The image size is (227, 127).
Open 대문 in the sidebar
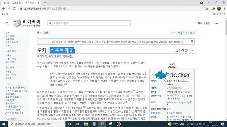click(7, 33)
